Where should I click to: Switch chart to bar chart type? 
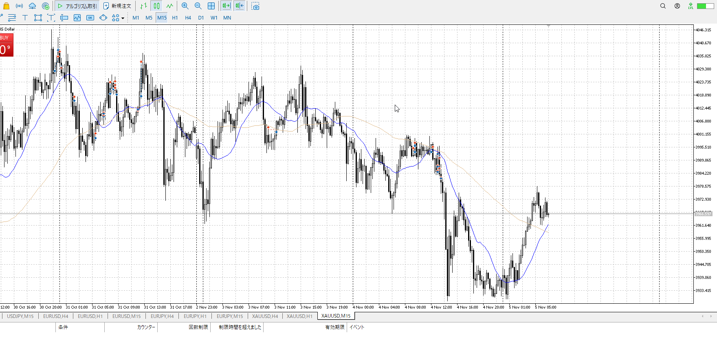[143, 6]
